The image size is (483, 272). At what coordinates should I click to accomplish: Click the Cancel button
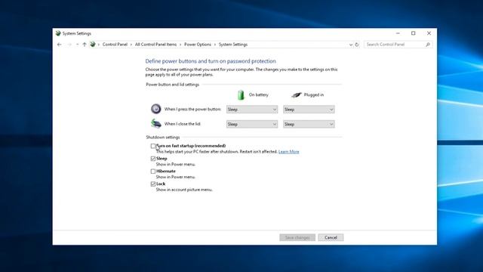click(x=331, y=237)
